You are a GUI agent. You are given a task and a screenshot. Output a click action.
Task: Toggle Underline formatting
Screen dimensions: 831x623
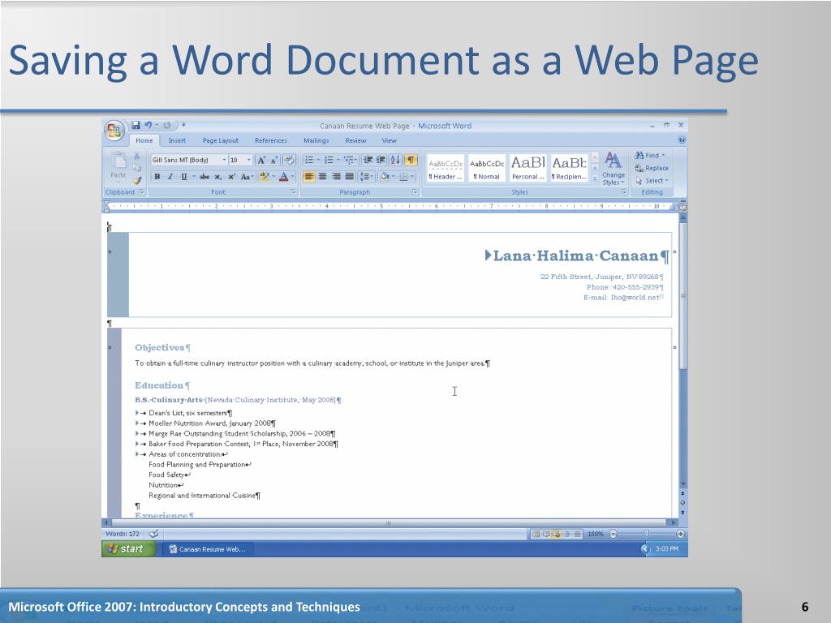coord(184,176)
